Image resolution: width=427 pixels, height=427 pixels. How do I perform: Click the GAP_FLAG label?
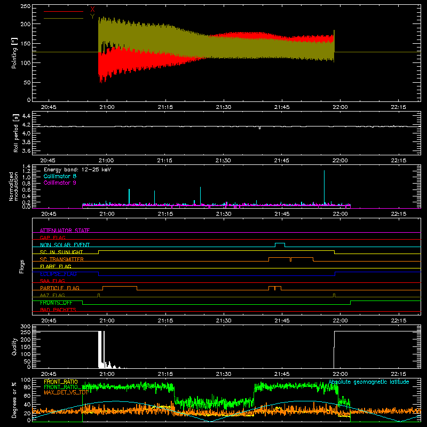[x=52, y=238]
